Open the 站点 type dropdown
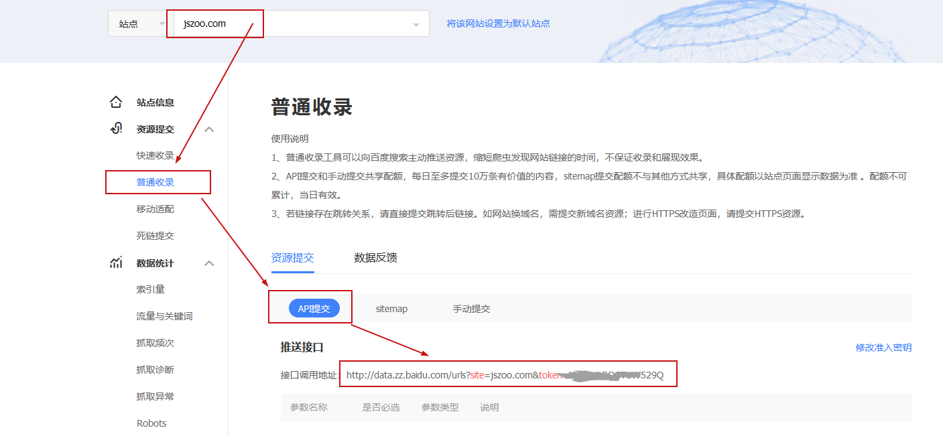The height and width of the screenshot is (436, 943). point(137,23)
